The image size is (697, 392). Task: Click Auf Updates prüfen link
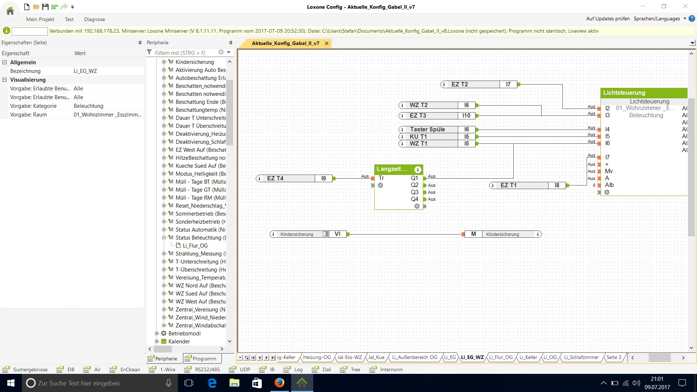tap(608, 19)
